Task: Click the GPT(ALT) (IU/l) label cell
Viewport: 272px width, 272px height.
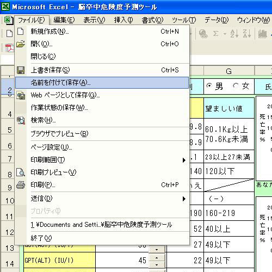Action: tap(59, 260)
